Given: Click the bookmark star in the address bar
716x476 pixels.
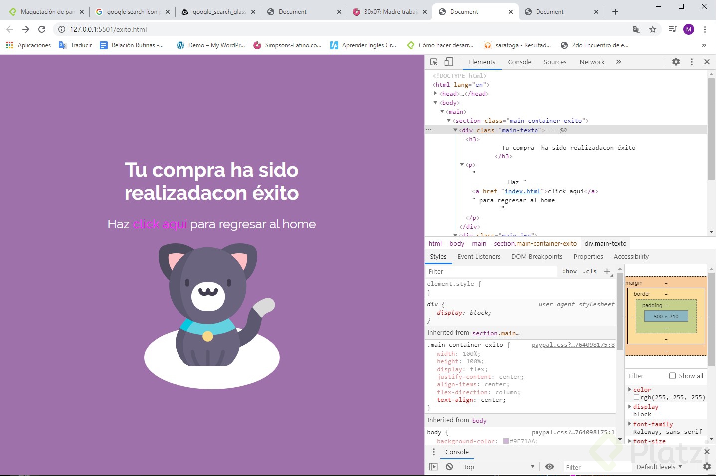Looking at the screenshot, I should click(653, 29).
